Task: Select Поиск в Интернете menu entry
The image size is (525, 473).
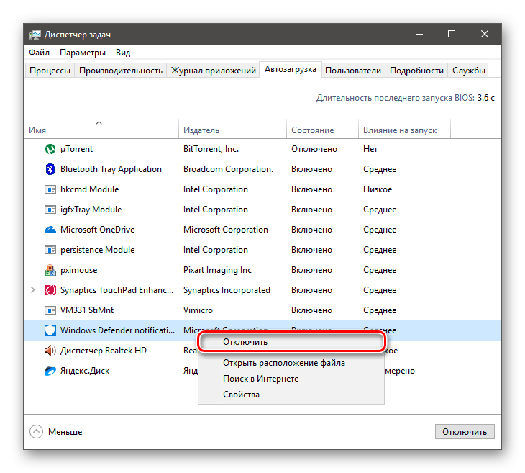Action: pyautogui.click(x=291, y=379)
